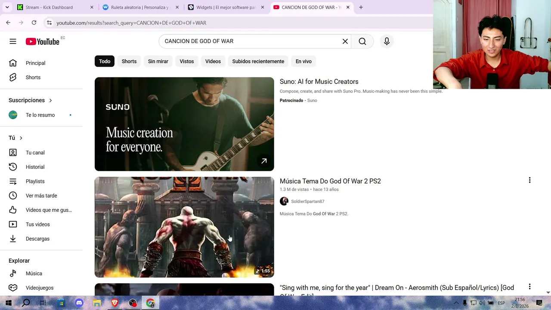Click the volume icon in system tray

[482, 303]
